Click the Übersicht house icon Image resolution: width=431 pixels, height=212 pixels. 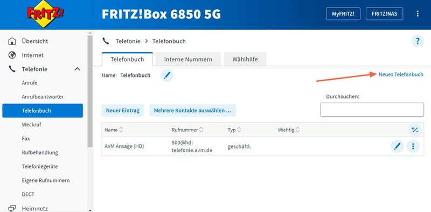coord(12,41)
